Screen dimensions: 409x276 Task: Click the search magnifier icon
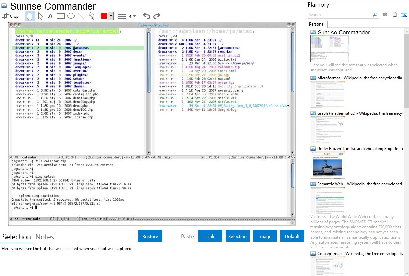click(x=375, y=15)
